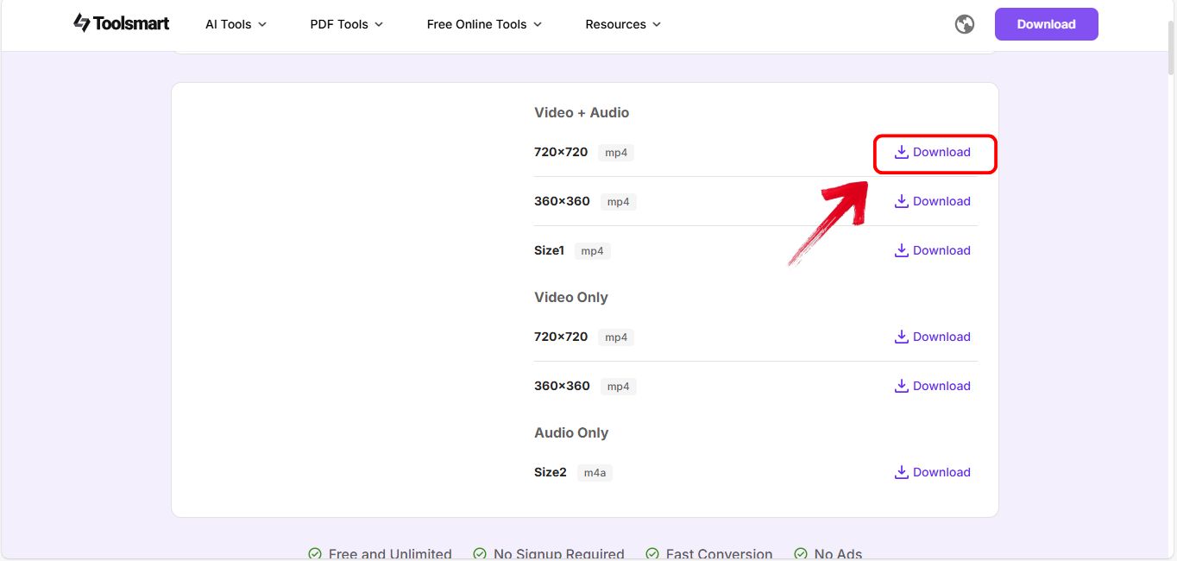Expand the PDF Tools menu
1177x561 pixels.
pos(347,24)
